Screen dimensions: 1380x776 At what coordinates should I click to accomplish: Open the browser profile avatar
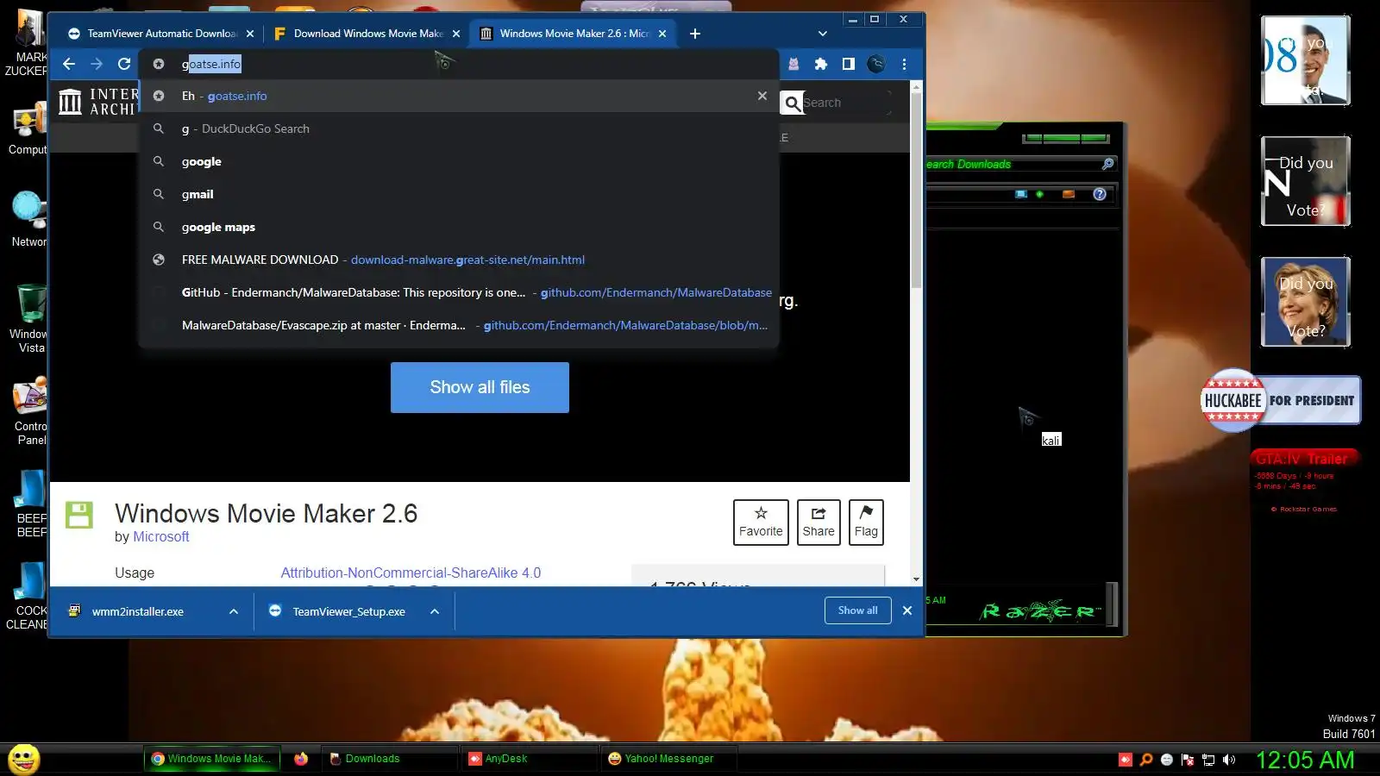876,64
